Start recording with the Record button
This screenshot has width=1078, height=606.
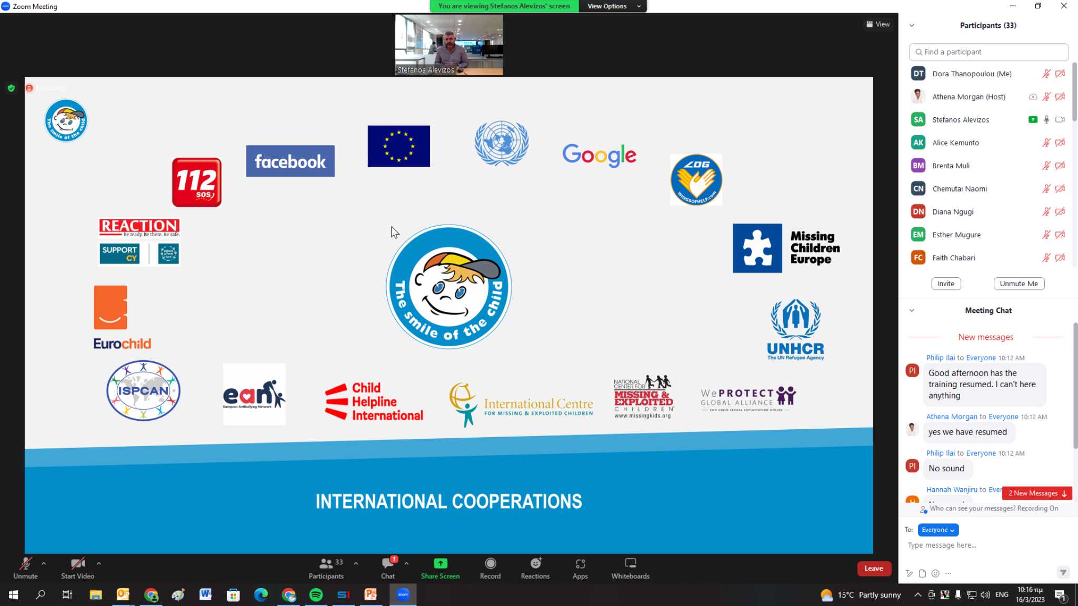490,568
